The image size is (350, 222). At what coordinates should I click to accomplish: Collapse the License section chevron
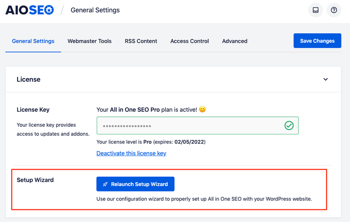326,79
